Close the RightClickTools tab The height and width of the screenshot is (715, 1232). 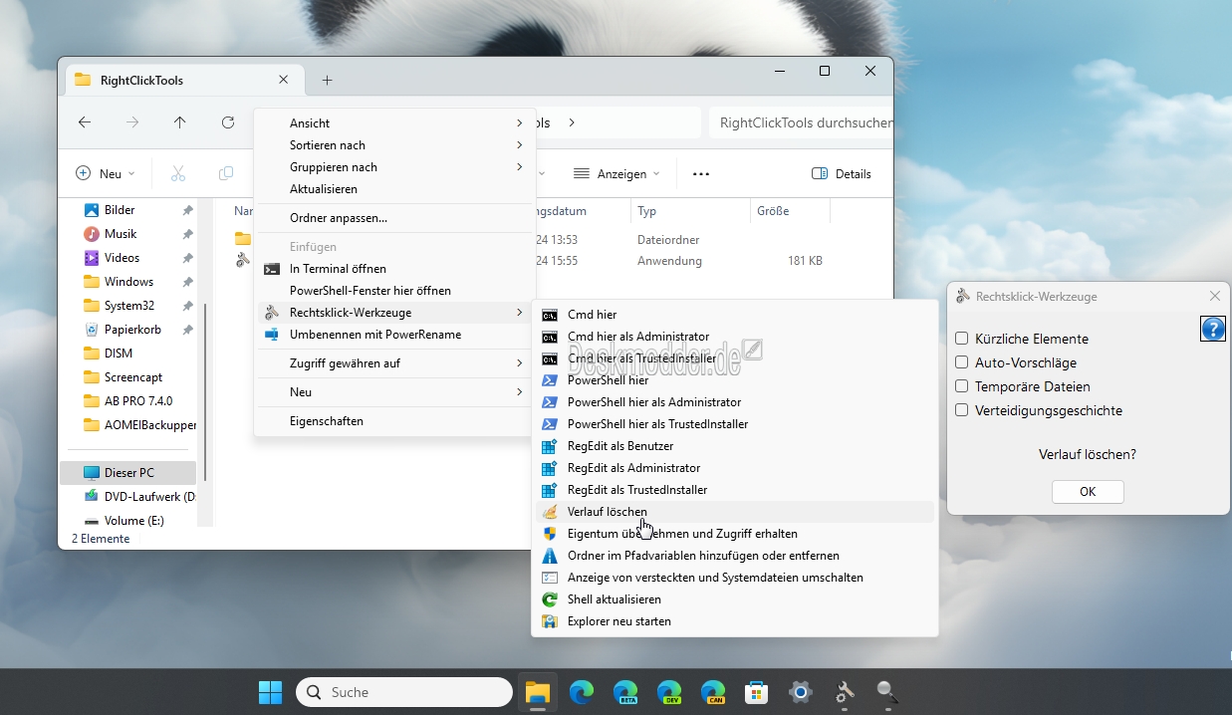click(284, 80)
